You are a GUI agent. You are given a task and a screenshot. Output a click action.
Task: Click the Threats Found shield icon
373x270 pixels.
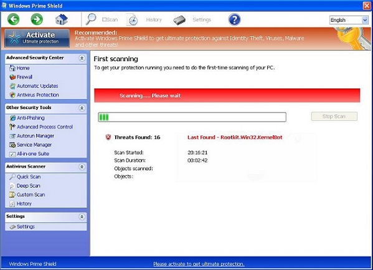click(108, 137)
